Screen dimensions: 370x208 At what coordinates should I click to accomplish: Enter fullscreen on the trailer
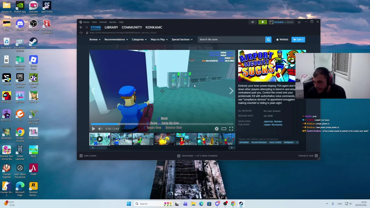click(x=231, y=129)
